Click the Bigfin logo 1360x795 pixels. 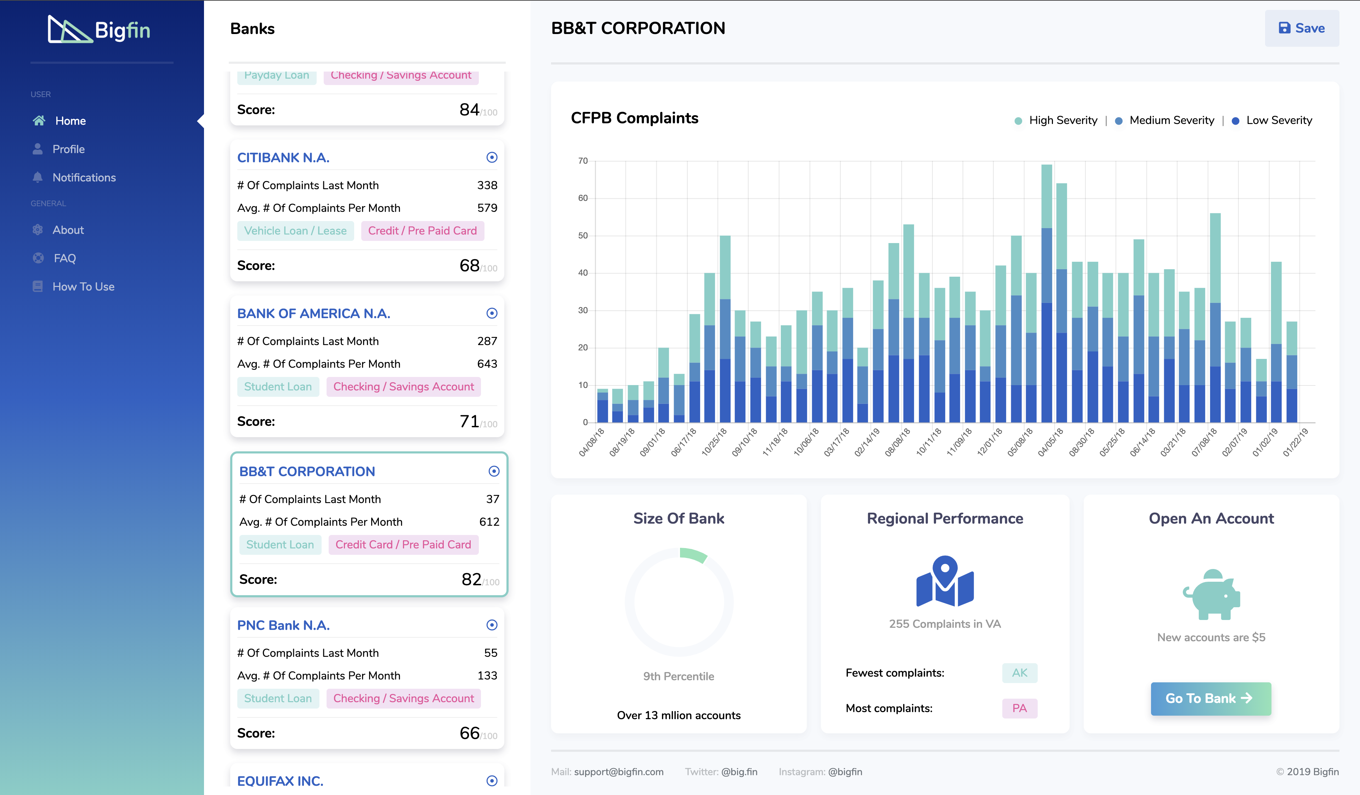pos(99,30)
